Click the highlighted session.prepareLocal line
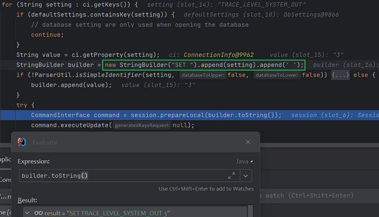The image size is (379, 217). pos(189,115)
